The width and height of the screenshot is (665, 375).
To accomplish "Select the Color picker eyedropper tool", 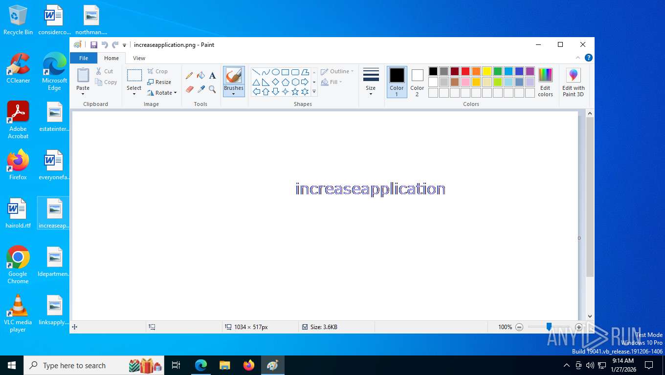I will [201, 89].
